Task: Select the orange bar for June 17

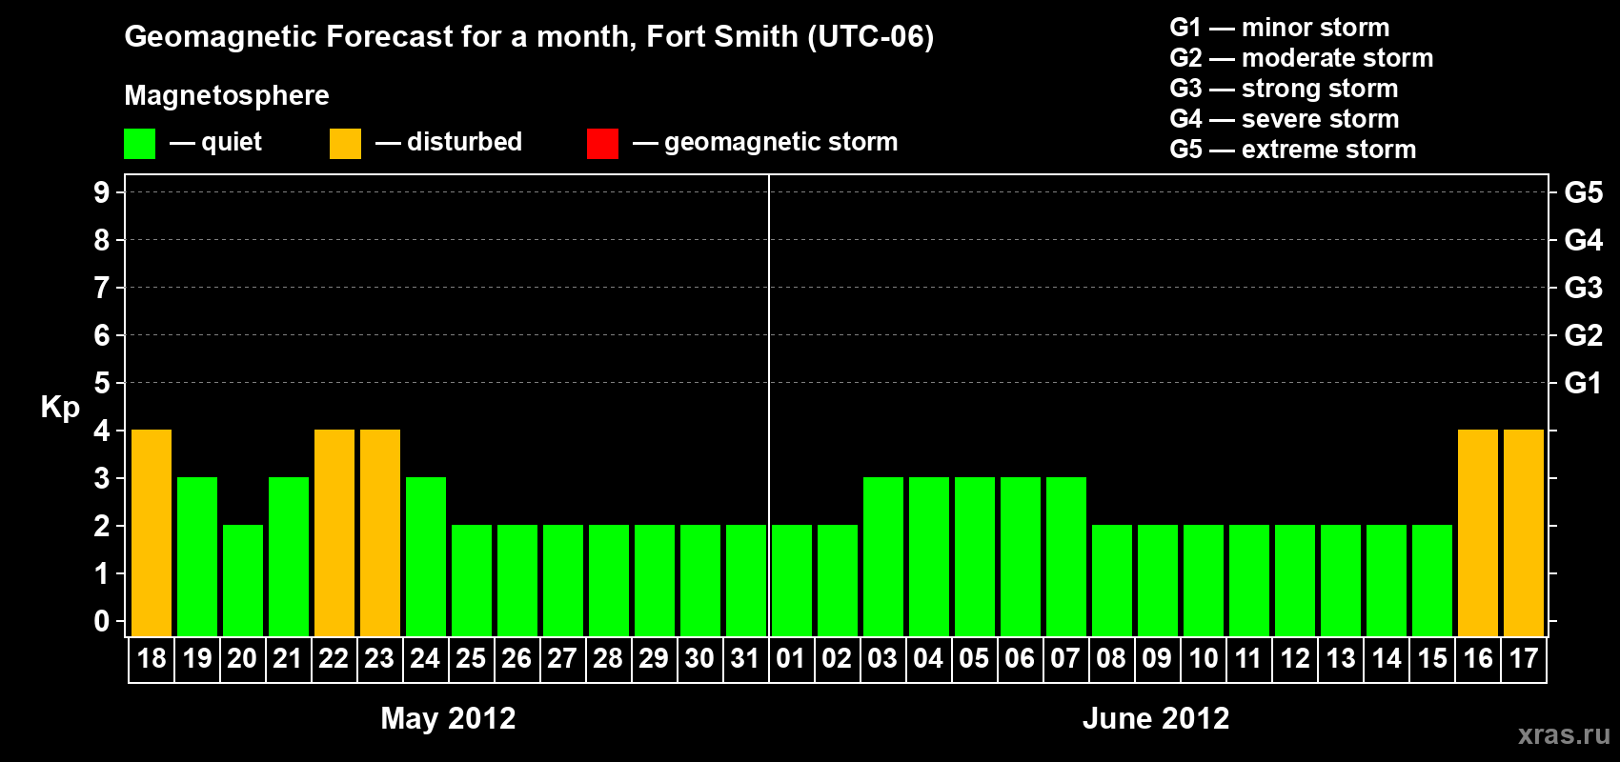Action: 1524,533
